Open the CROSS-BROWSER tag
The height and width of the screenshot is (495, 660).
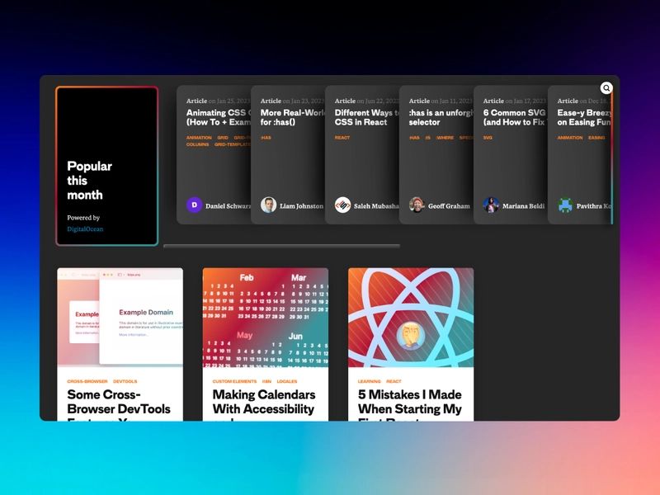point(86,381)
